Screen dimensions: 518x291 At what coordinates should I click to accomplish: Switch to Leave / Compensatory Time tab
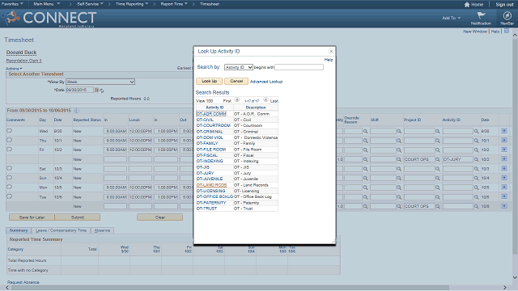click(61, 230)
